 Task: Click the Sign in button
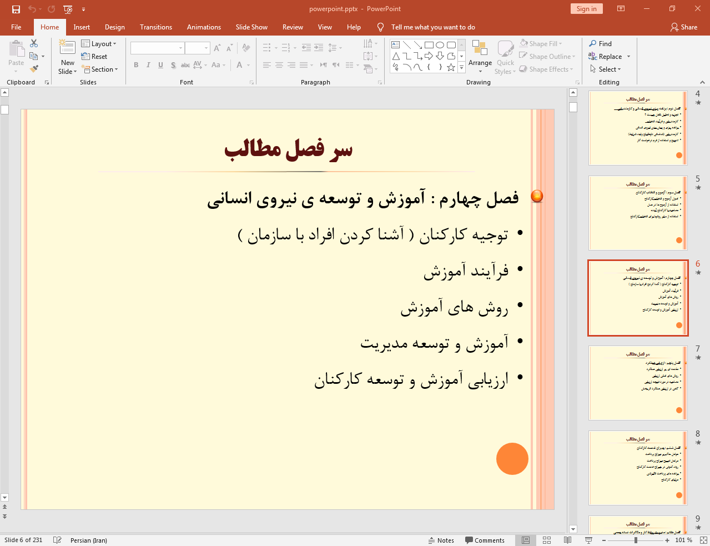(x=586, y=9)
